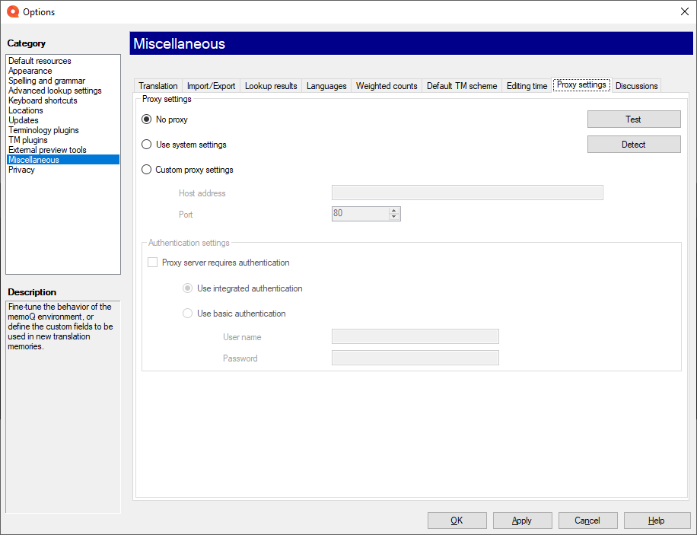Open the Weighted counts tab
The image size is (697, 535).
pyautogui.click(x=386, y=85)
